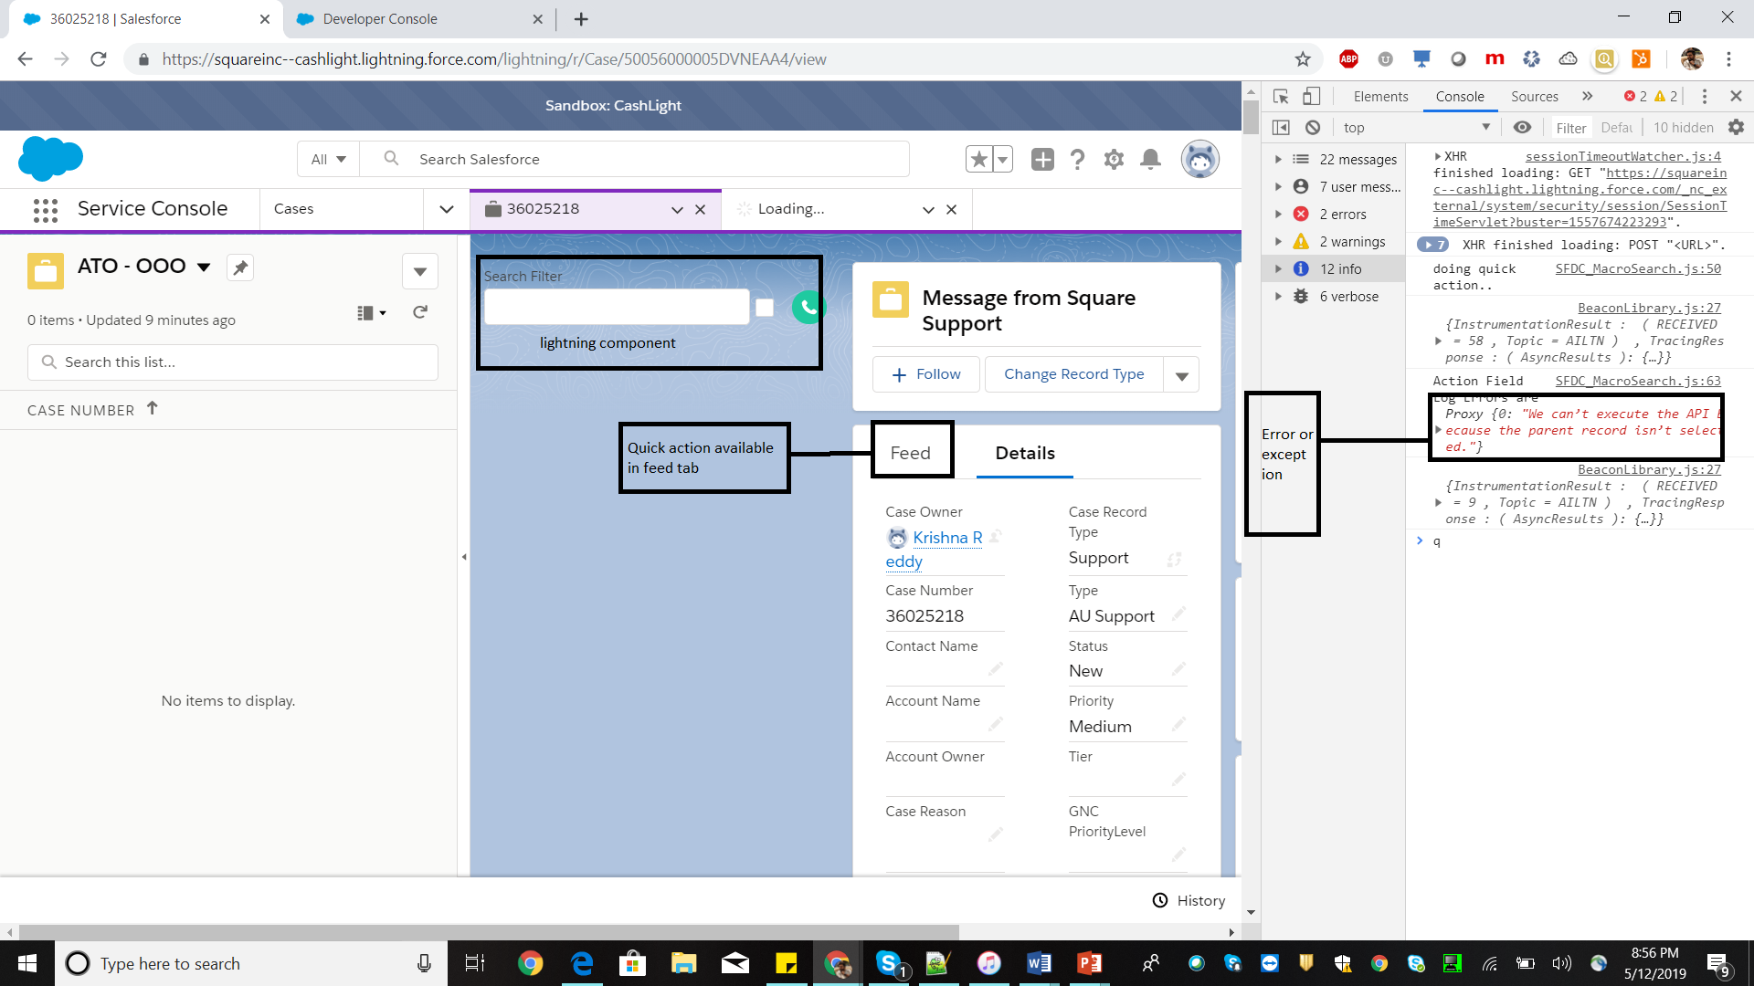Switch to the Feed tab

tap(910, 453)
